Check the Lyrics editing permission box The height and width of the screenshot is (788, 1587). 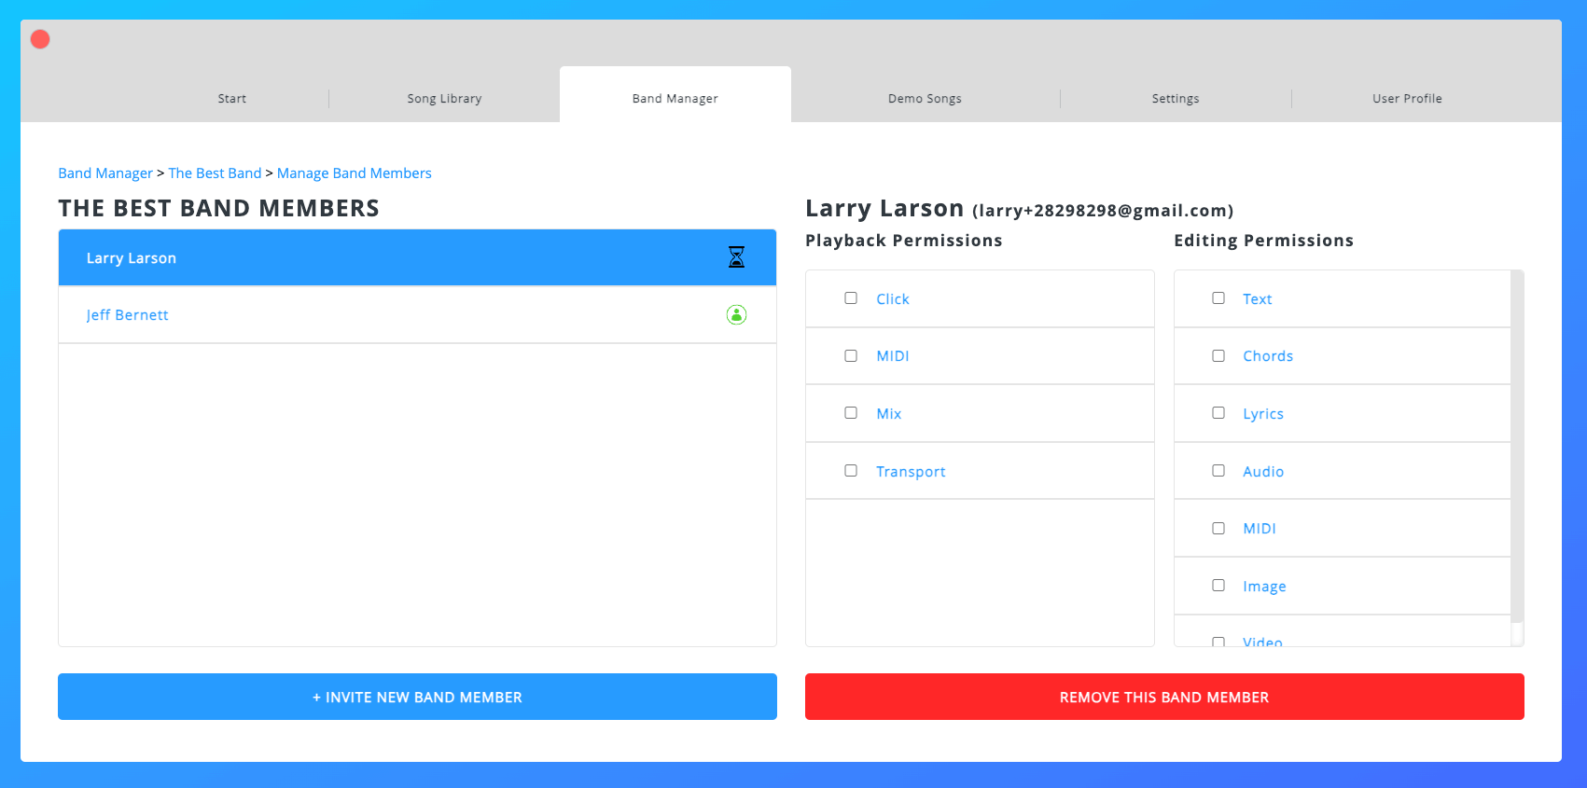pos(1218,413)
